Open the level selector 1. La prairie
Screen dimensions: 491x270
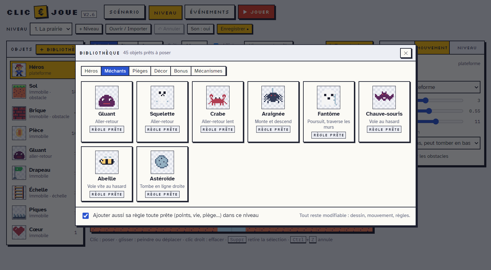(51, 29)
